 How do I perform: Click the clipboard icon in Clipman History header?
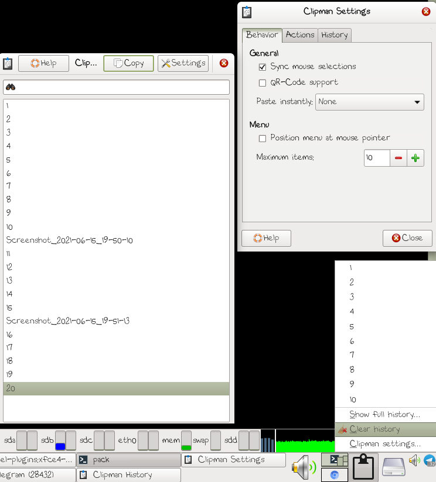click(8, 63)
